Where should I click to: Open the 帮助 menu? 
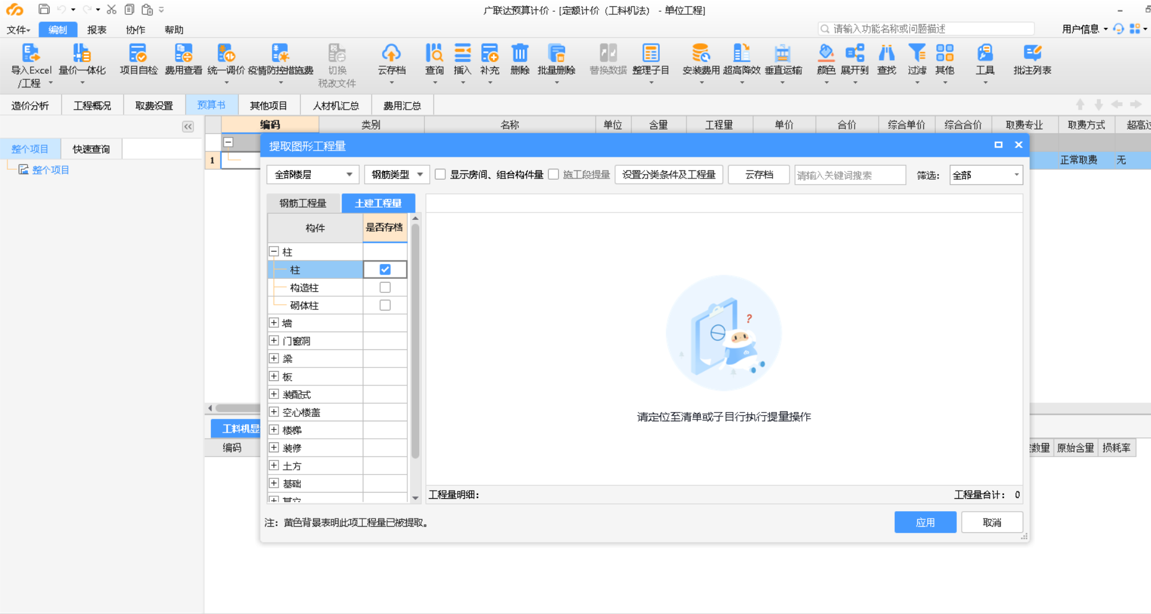174,30
